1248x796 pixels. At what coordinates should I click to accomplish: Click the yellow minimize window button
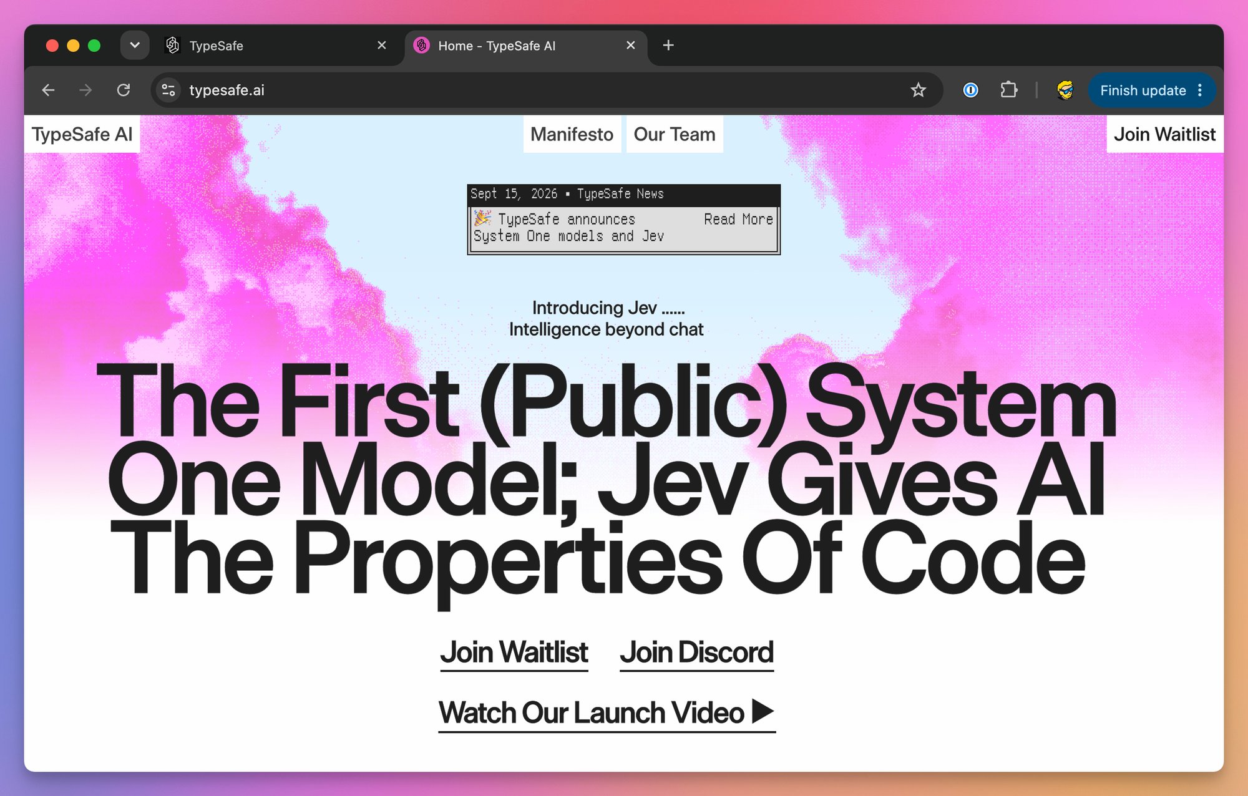73,46
